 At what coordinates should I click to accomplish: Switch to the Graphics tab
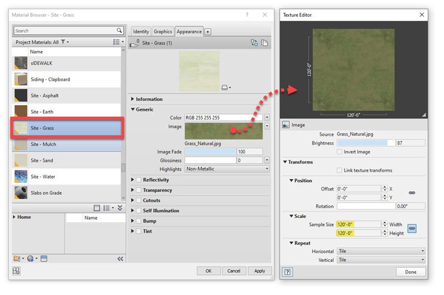163,32
